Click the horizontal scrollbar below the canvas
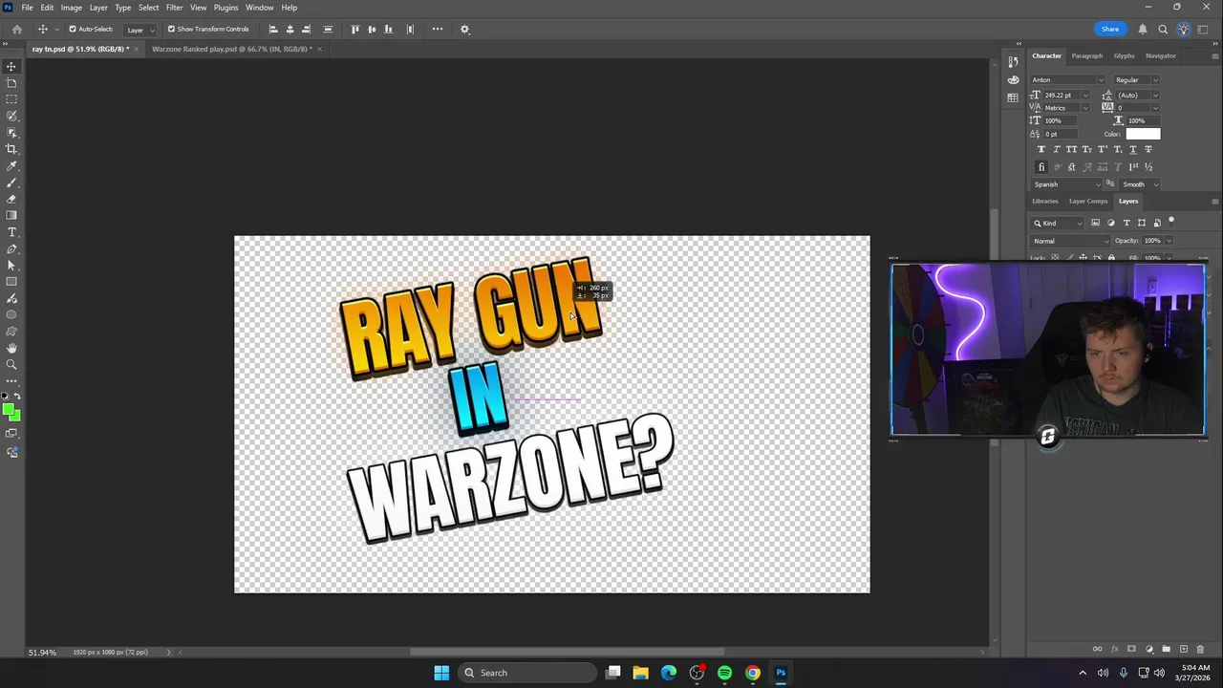Image resolution: width=1223 pixels, height=688 pixels. [x=567, y=653]
